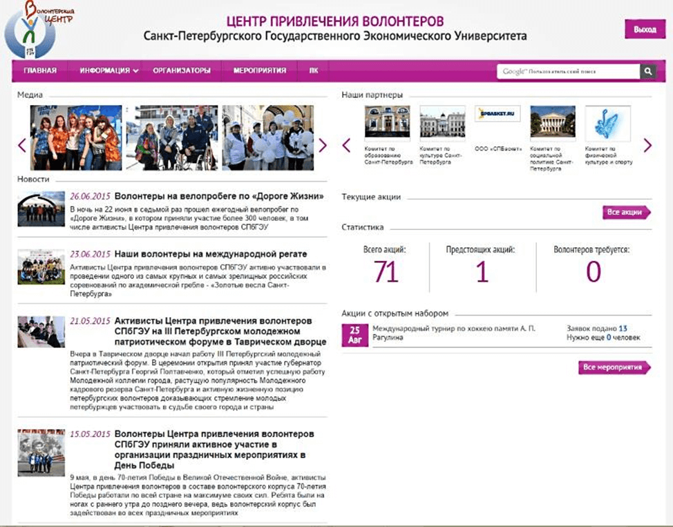Open the ООО «СПБаскет» partner logo

pyautogui.click(x=497, y=114)
